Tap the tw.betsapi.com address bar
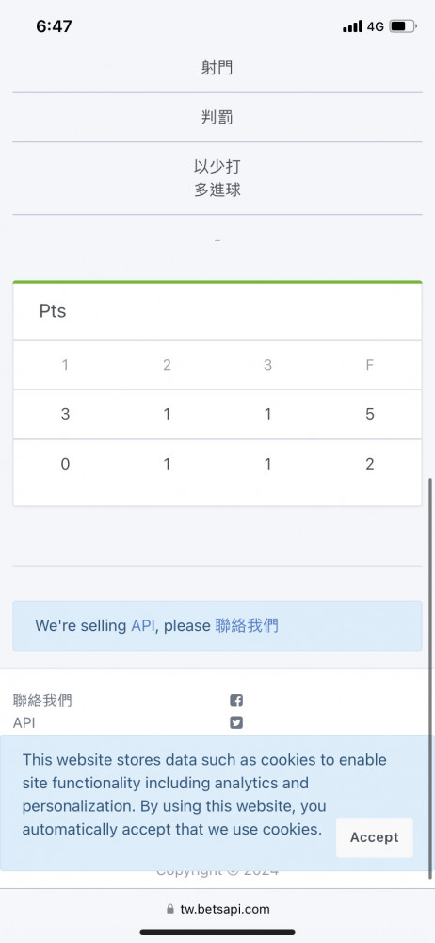Viewport: 435px width, 943px height. coord(217,909)
